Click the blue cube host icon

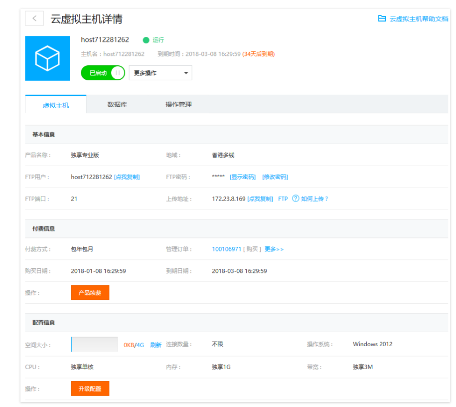47,58
